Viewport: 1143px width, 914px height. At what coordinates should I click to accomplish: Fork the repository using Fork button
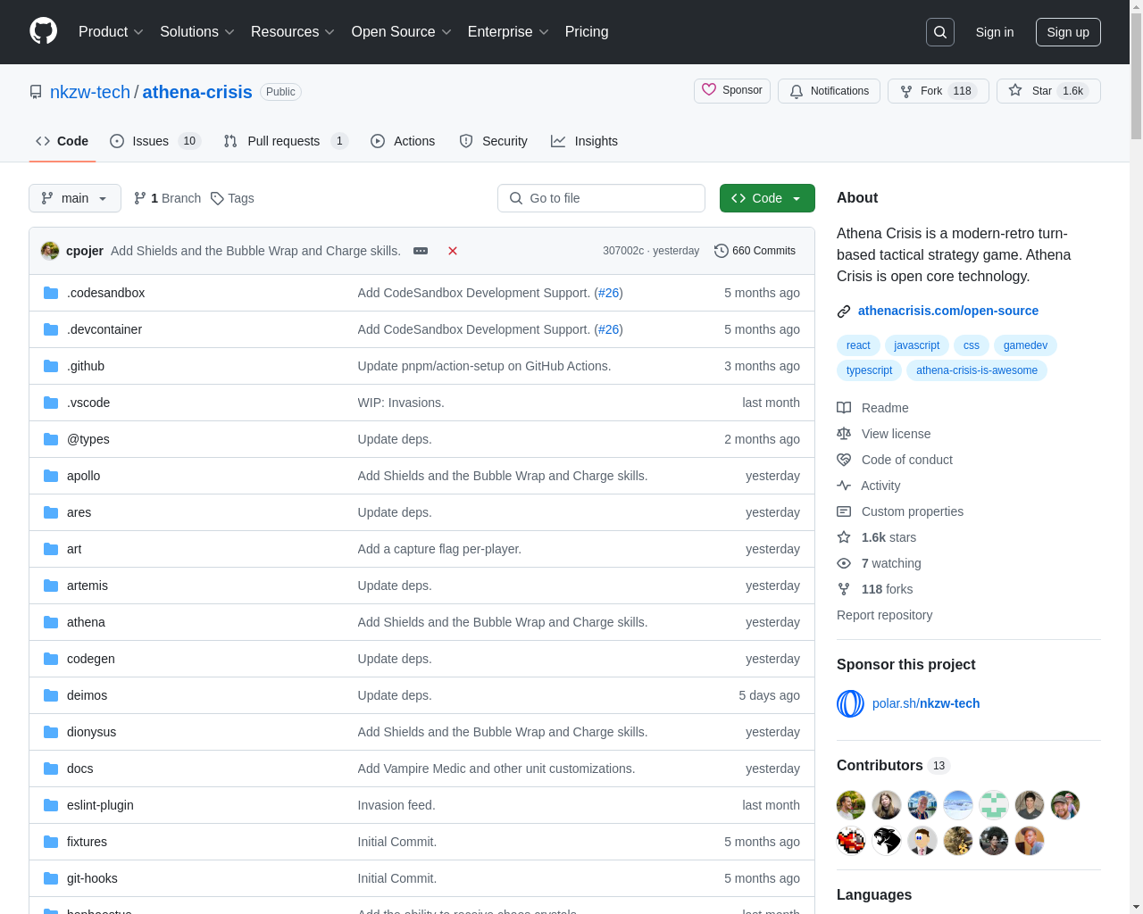[938, 91]
